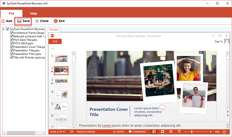Click the Help question mark in preview
232x137 pixels.
pyautogui.click(x=213, y=36)
